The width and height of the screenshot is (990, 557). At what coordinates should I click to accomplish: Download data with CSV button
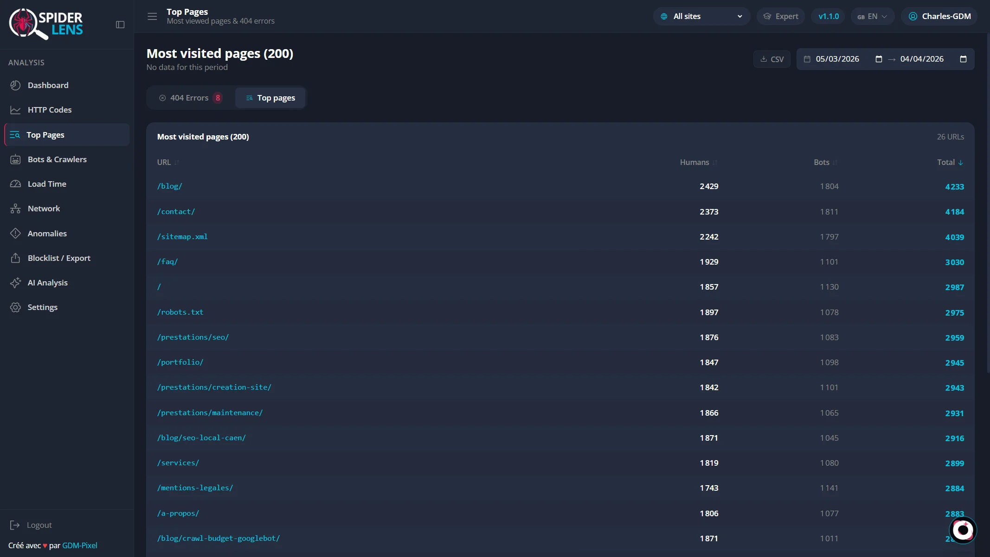pyautogui.click(x=772, y=59)
